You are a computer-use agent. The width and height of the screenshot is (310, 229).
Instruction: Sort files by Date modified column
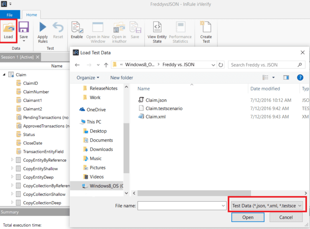point(265,89)
